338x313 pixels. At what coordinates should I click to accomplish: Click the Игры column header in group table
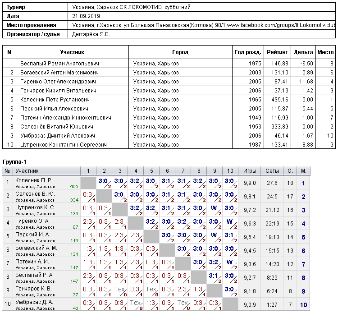tap(250, 171)
